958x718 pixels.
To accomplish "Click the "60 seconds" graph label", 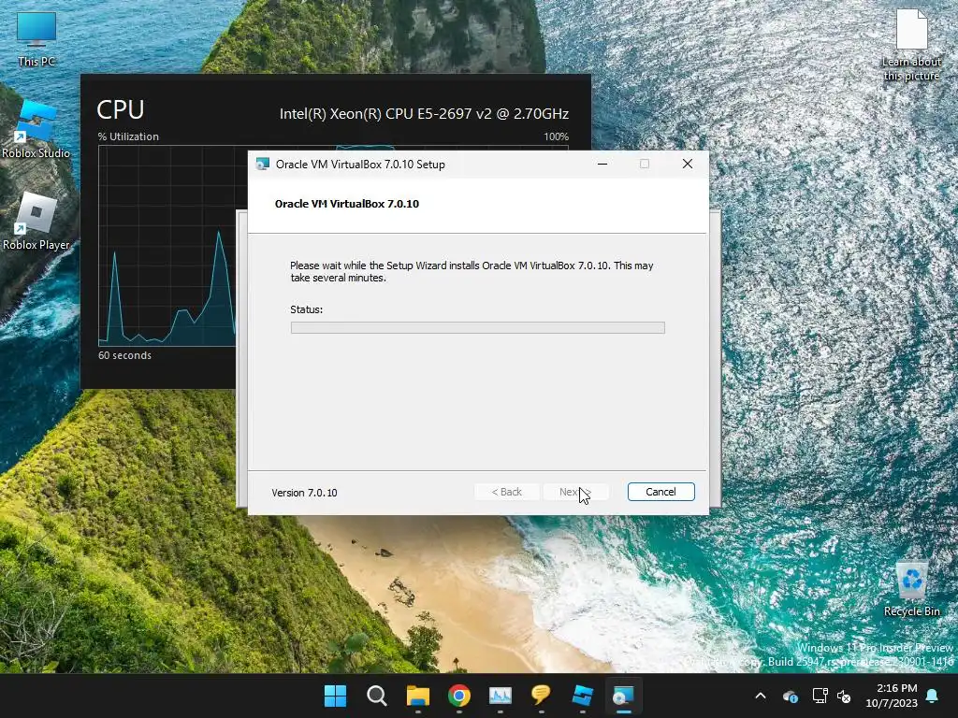I will 124,355.
